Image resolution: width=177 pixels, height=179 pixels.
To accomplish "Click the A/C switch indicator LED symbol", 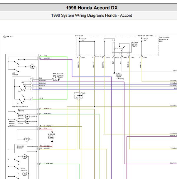I will [x=32, y=67].
